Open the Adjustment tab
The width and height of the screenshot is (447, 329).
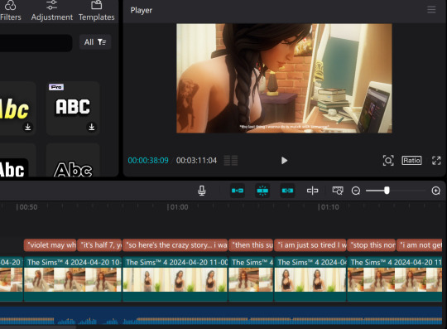[x=52, y=11]
